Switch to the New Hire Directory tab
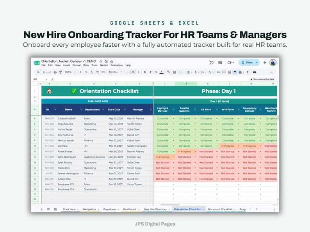This screenshot has width=310, height=232. click(x=157, y=209)
